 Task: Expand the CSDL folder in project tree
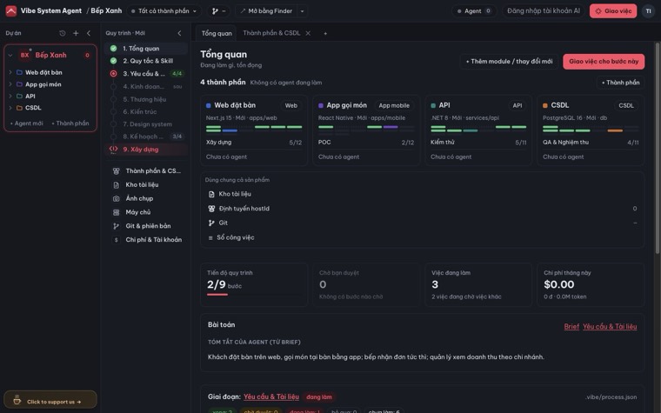coord(10,108)
